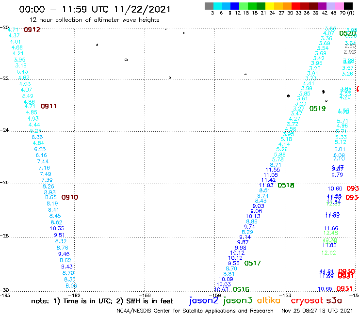Click the cyan 3-6 ft legend swatch
This screenshot has width=359, height=315.
tap(218, 6)
